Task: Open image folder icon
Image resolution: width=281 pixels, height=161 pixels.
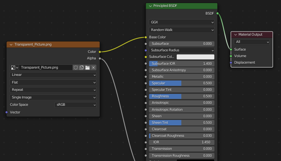Action: (87, 67)
